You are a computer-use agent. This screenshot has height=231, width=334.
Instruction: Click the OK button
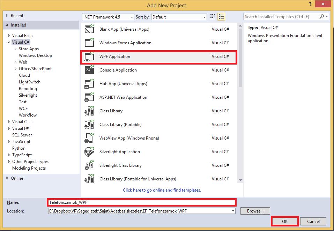tap(285, 222)
